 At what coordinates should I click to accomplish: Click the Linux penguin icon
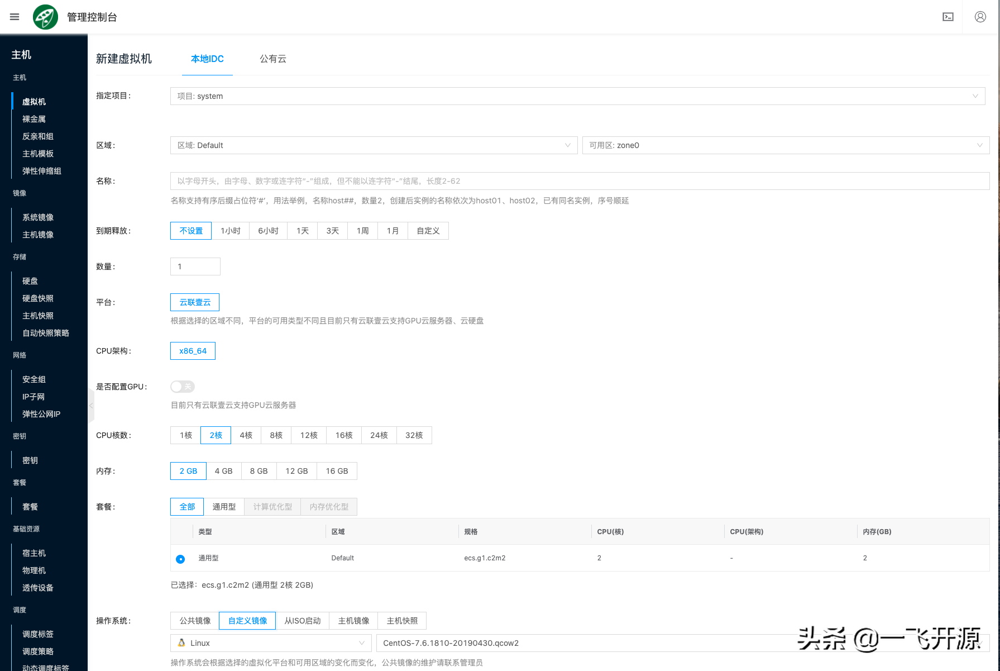coord(181,643)
